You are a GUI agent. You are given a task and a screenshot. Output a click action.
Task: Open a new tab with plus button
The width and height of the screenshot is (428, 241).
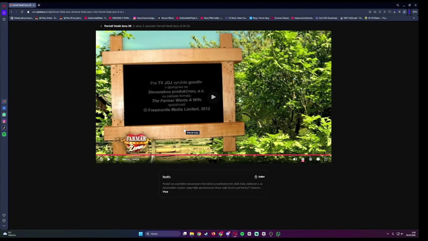(39, 5)
